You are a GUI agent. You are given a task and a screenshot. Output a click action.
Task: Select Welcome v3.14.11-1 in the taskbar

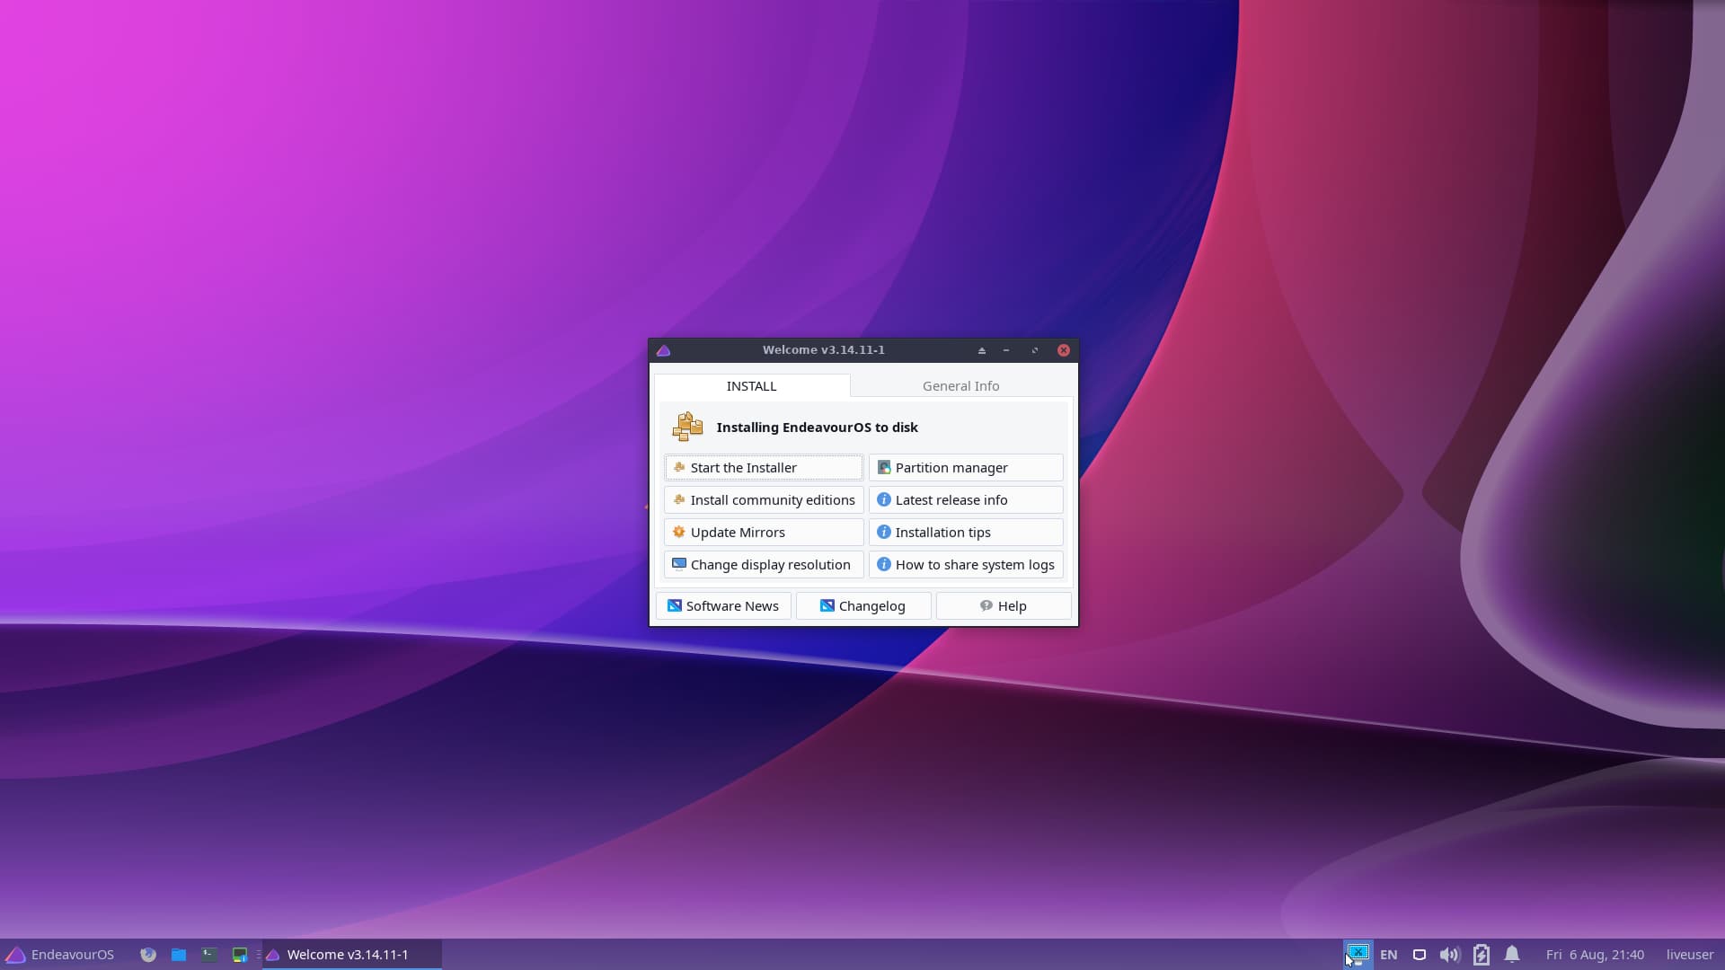tap(352, 955)
